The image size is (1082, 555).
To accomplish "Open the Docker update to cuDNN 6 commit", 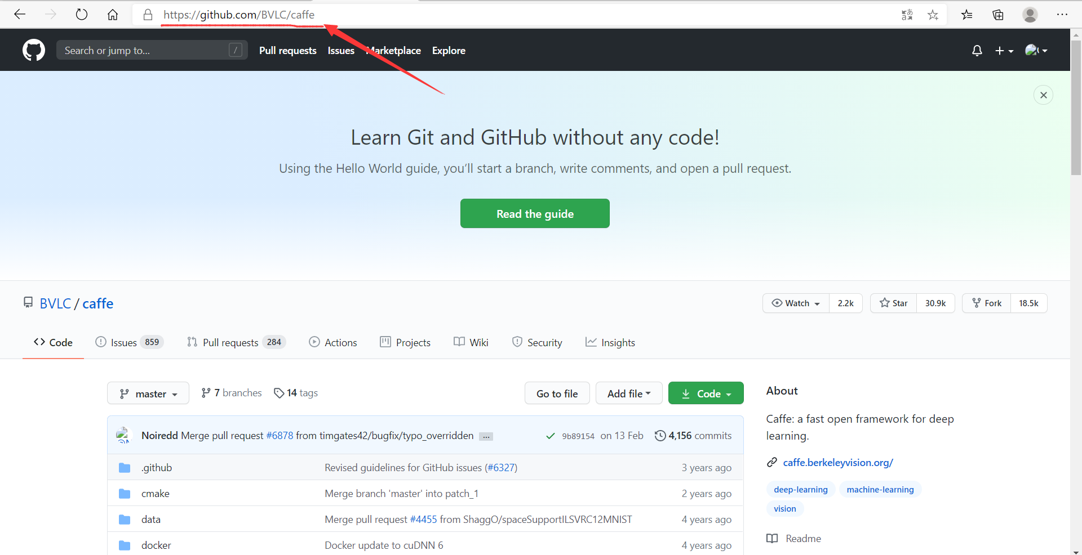I will click(384, 545).
